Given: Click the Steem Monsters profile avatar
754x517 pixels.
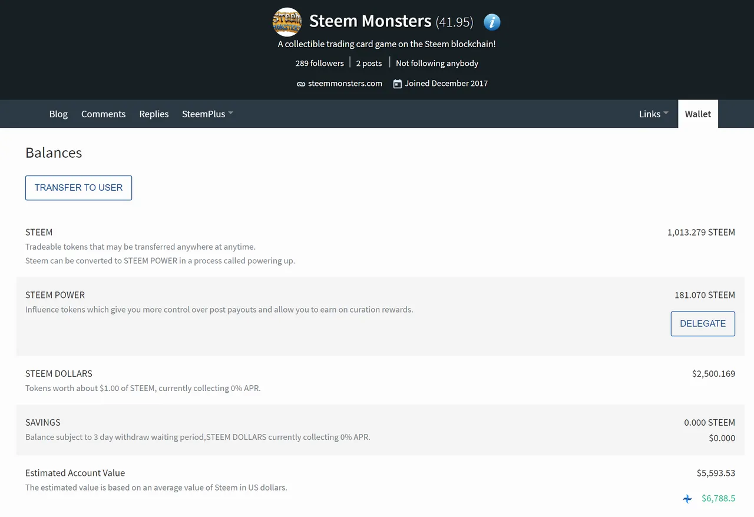Looking at the screenshot, I should tap(287, 22).
